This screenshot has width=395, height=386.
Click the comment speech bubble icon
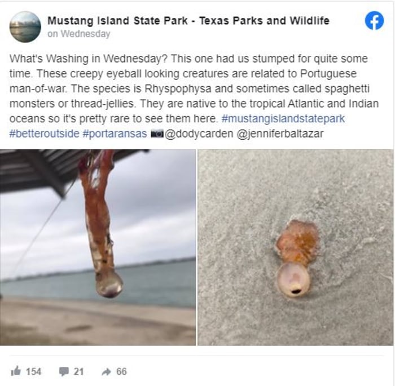click(64, 372)
